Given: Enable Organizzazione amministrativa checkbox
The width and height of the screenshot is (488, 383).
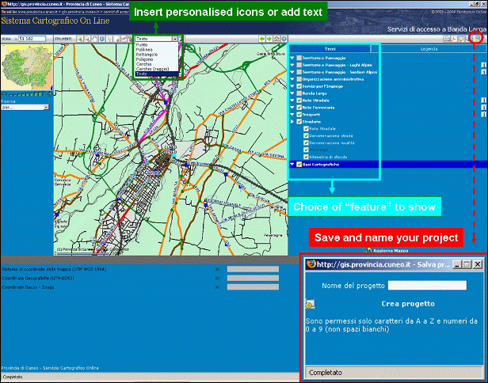Looking at the screenshot, I should 299,79.
